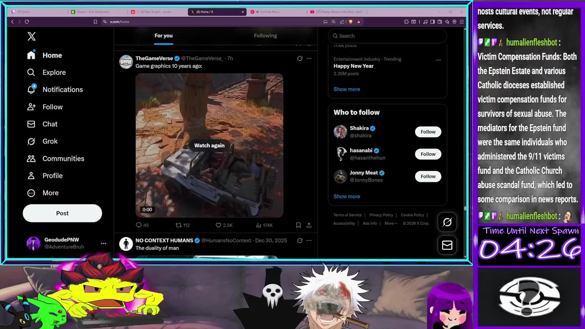585x329 pixels.
Task: Reload the current page
Action: click(x=27, y=21)
